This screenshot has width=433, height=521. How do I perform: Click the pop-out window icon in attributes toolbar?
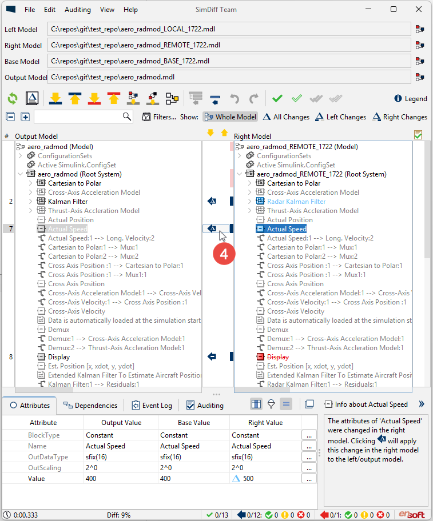pos(309,404)
